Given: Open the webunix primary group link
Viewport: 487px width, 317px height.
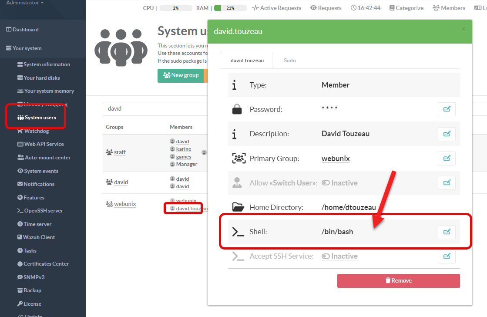Looking at the screenshot, I should click(x=335, y=158).
